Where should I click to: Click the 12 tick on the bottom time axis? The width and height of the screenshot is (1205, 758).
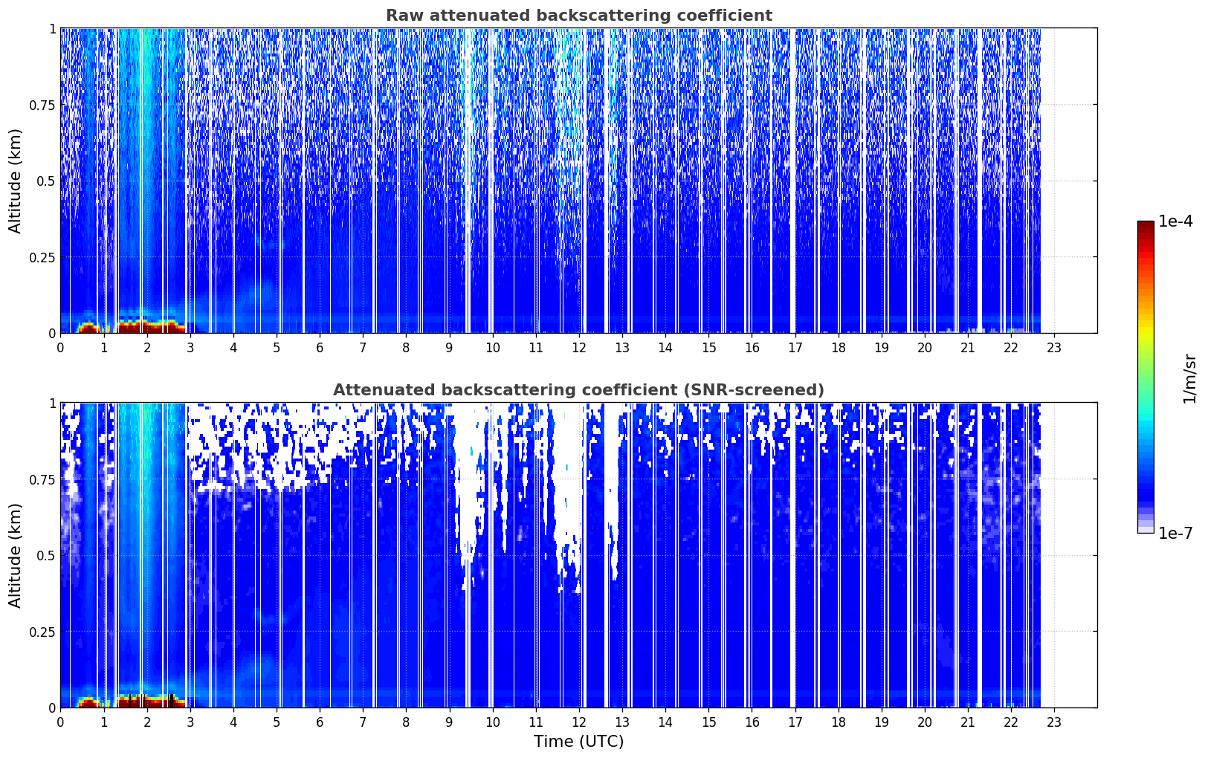[578, 722]
